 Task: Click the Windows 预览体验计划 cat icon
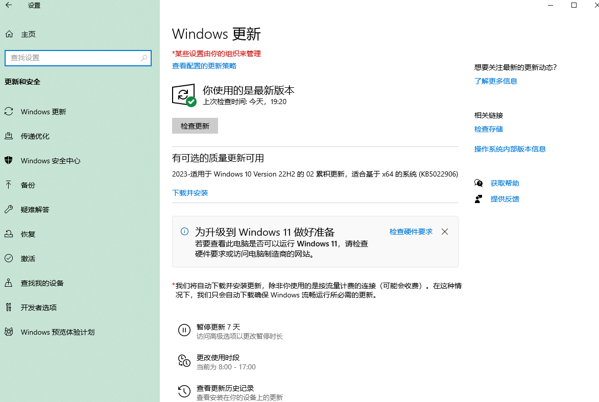[x=9, y=332]
